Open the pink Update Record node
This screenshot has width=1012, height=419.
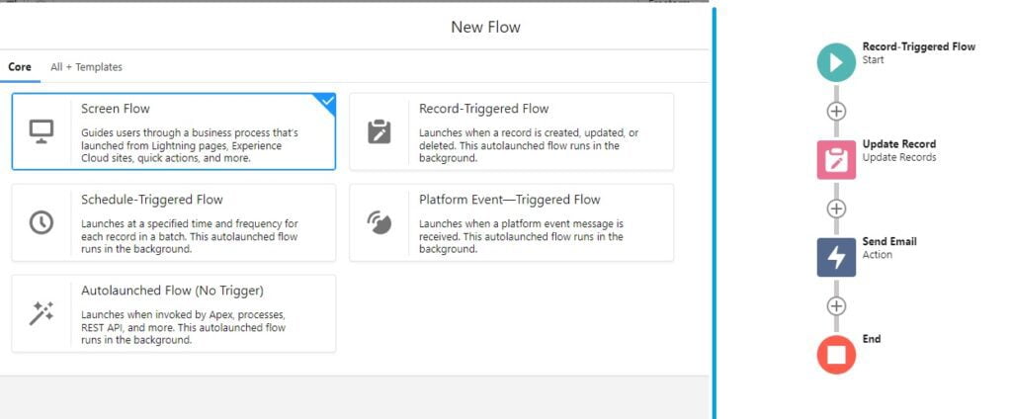tap(836, 159)
